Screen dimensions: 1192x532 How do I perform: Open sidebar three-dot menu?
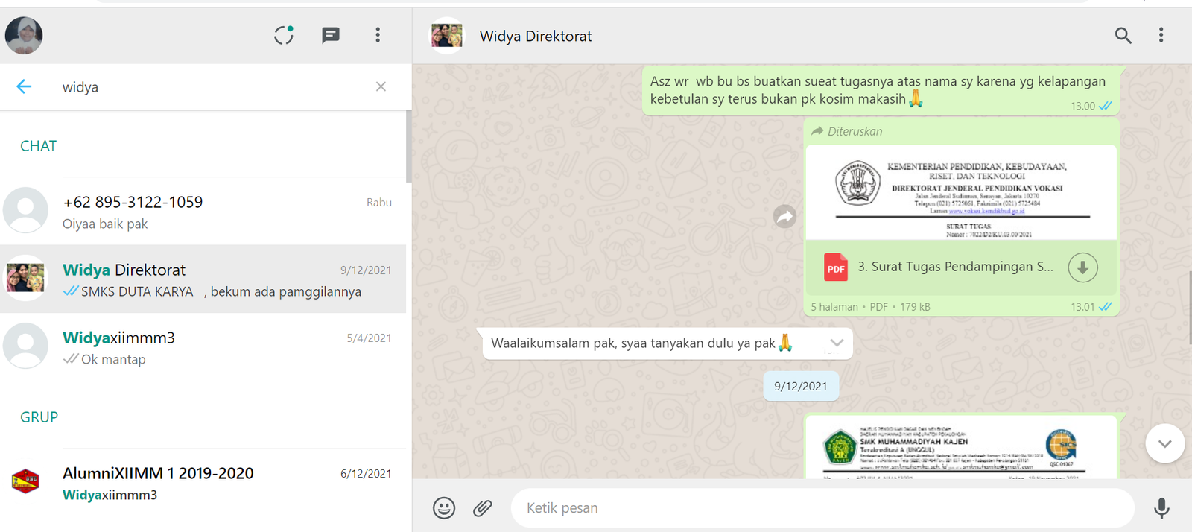(378, 35)
